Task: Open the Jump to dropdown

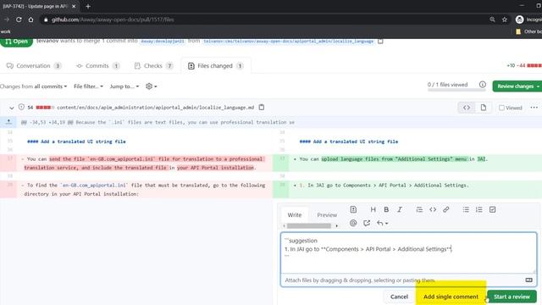Action: [x=124, y=86]
